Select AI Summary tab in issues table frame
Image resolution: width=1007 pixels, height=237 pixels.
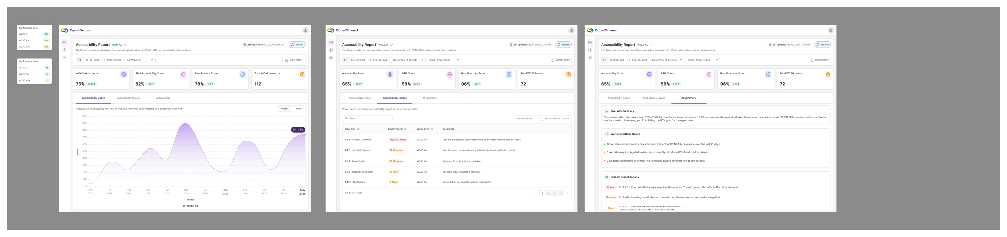tap(429, 98)
